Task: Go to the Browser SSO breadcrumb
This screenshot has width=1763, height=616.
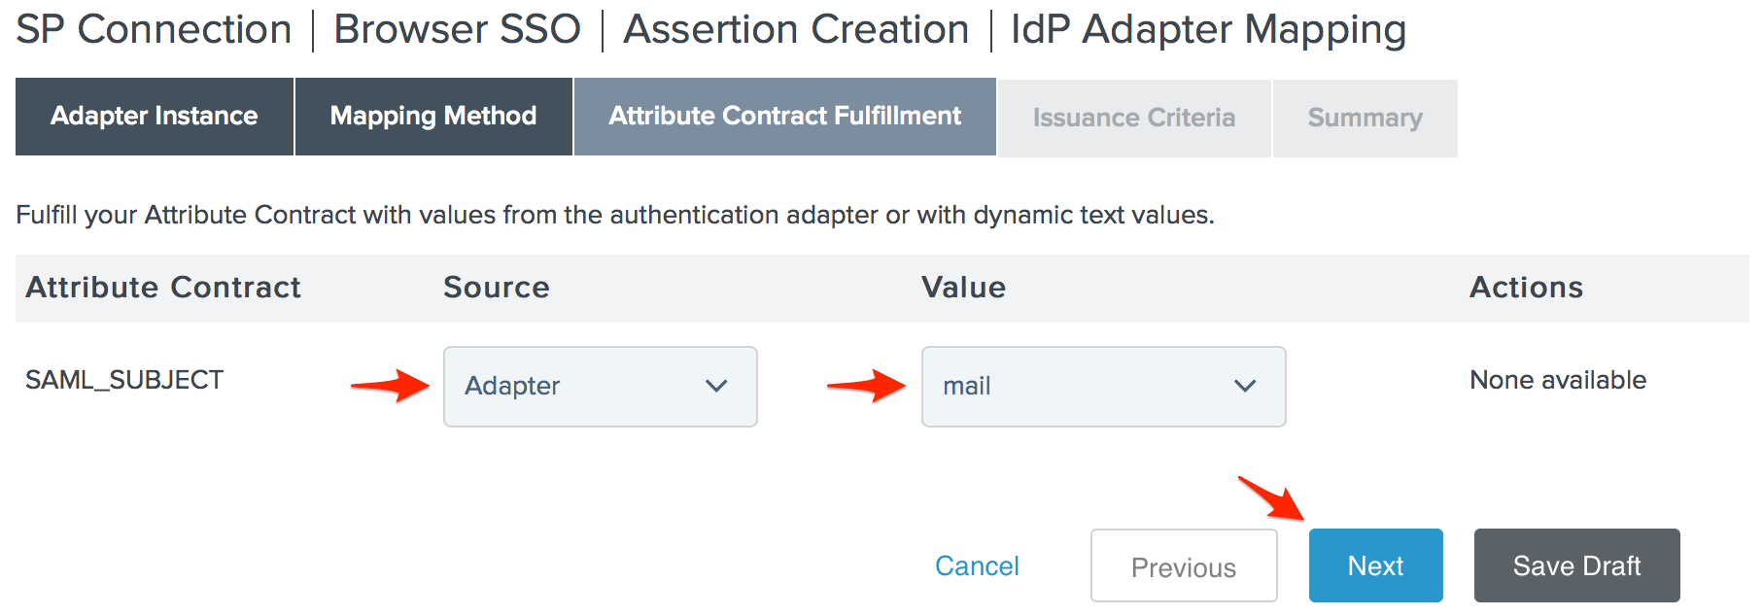Action: pos(457,29)
